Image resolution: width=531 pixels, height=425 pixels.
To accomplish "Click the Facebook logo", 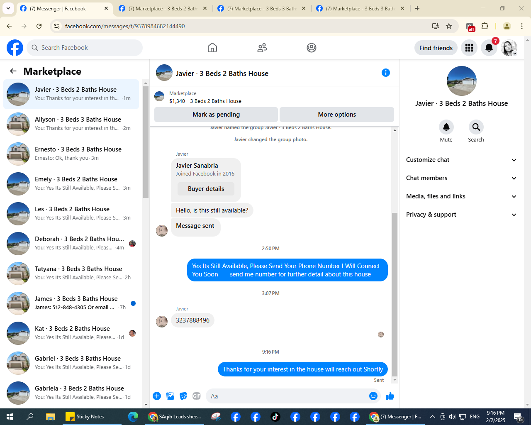I will [15, 48].
